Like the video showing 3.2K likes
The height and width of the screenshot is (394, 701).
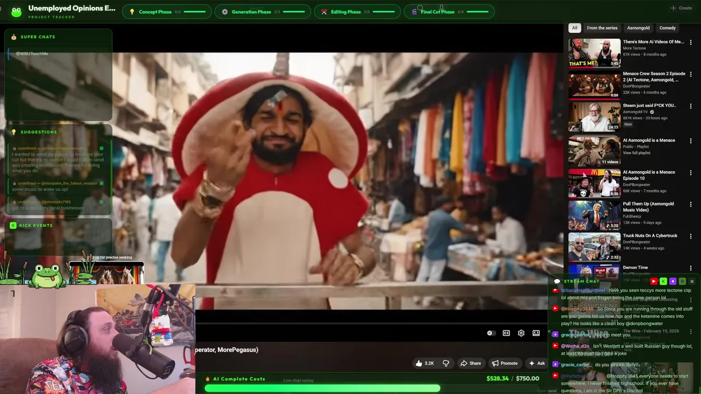click(x=425, y=363)
